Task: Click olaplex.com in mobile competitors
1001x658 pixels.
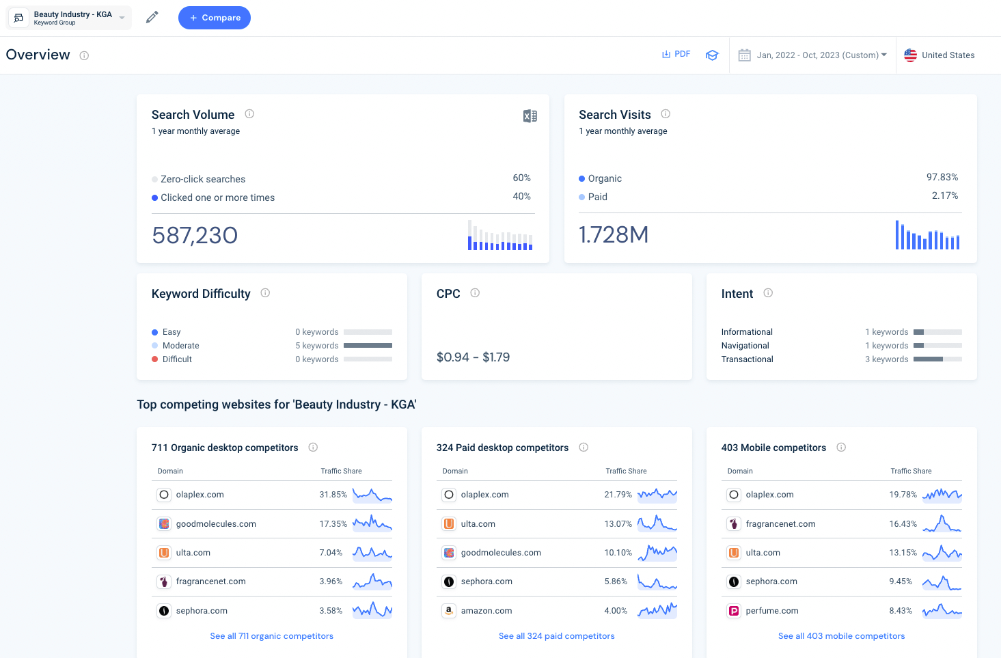Action: point(770,495)
